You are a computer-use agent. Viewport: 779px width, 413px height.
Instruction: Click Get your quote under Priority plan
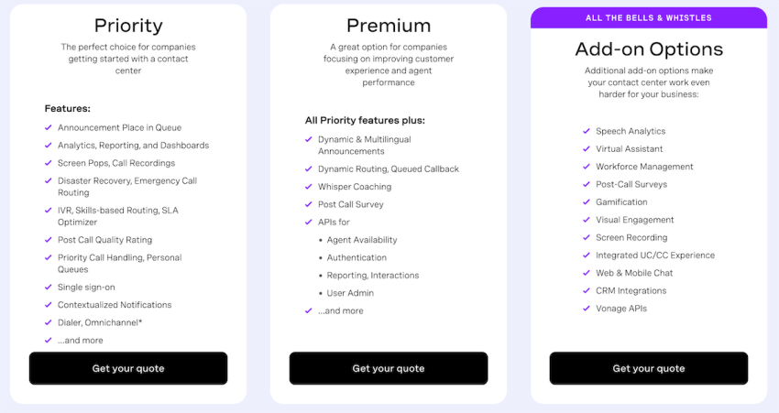128,368
